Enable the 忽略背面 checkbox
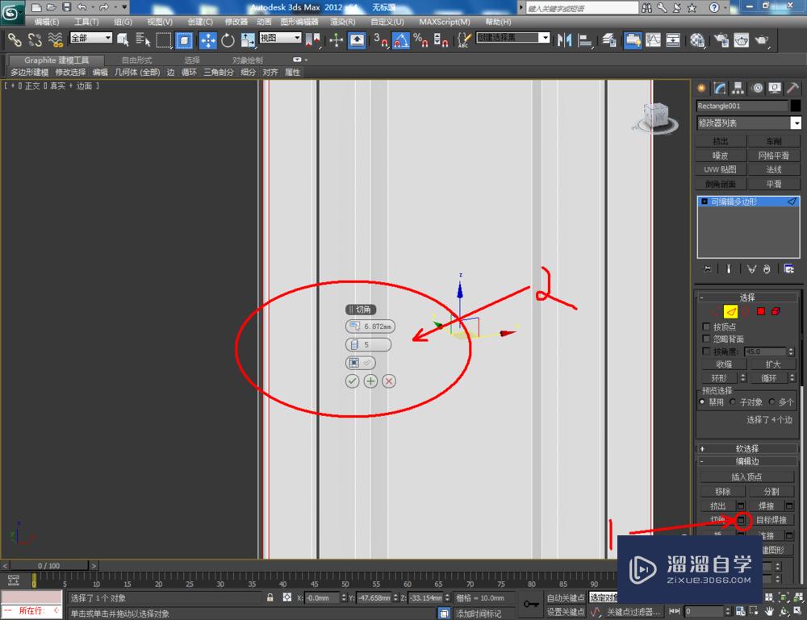 (707, 339)
